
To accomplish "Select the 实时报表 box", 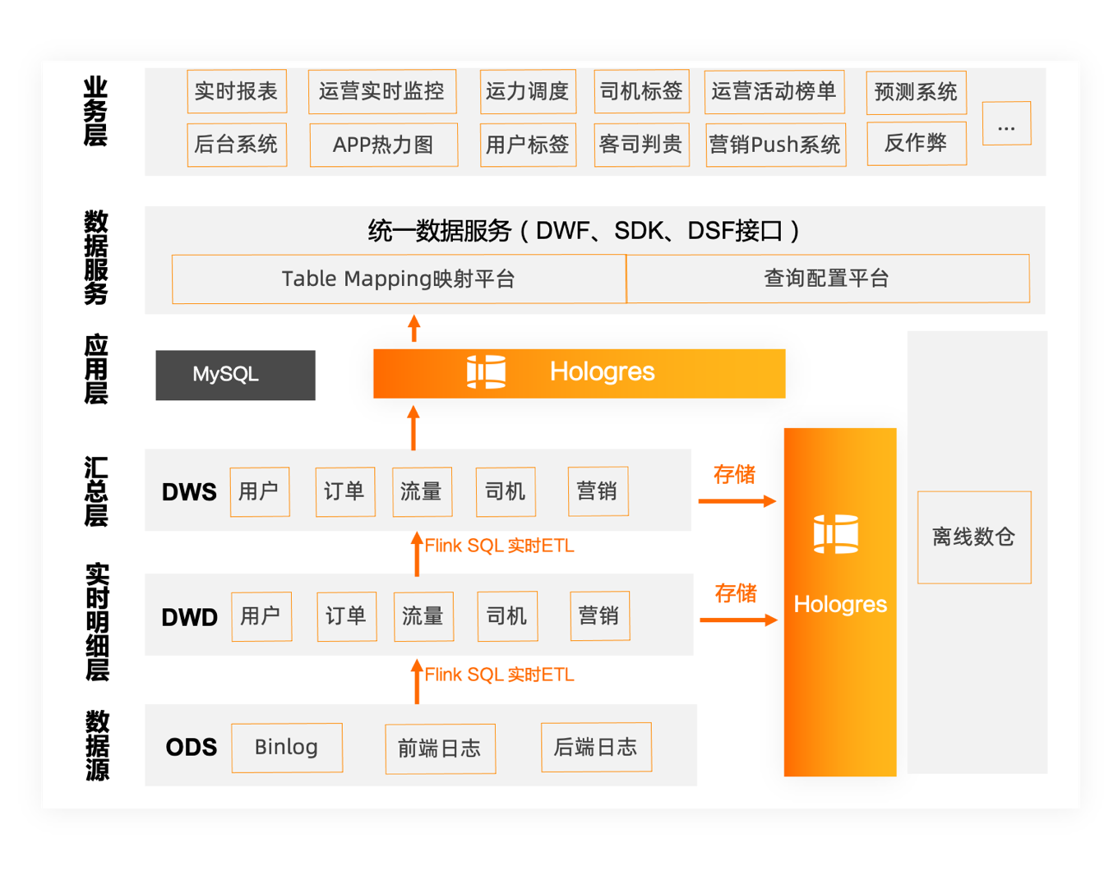I will point(237,91).
